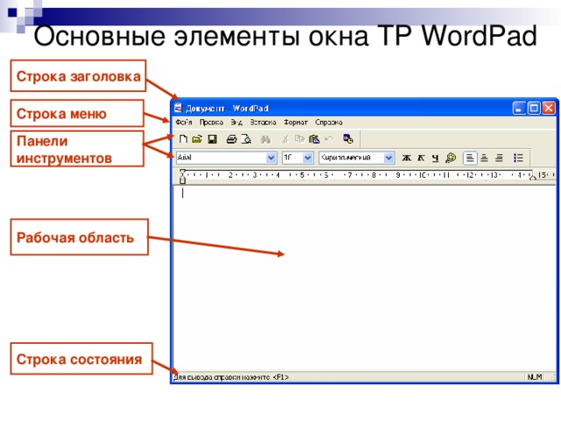Screen dimensions: 561x421
Task: Create a new document with New icon
Action: point(183,139)
